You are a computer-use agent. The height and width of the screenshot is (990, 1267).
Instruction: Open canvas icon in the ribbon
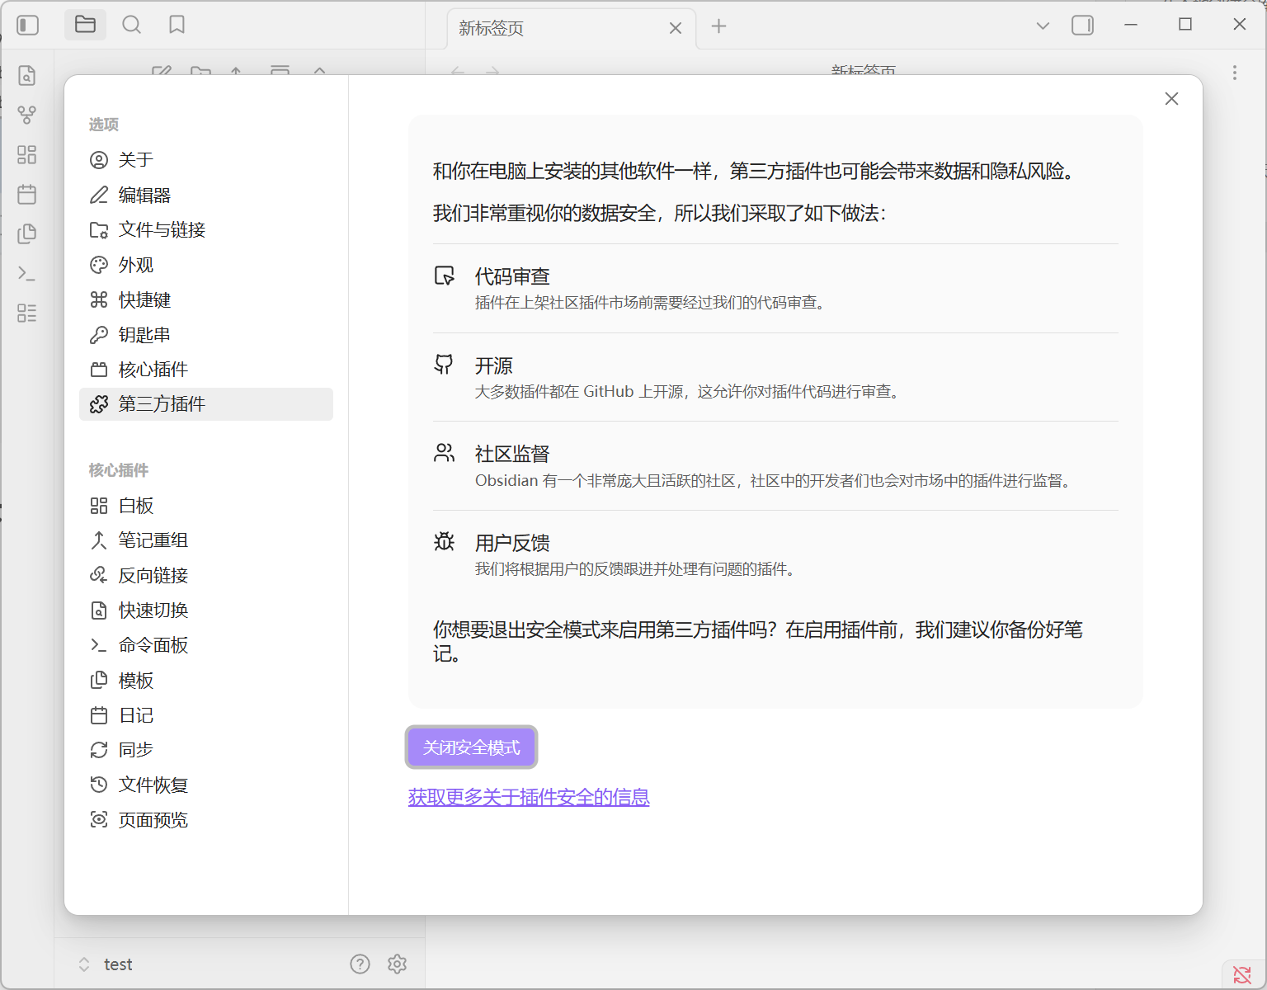(x=27, y=154)
